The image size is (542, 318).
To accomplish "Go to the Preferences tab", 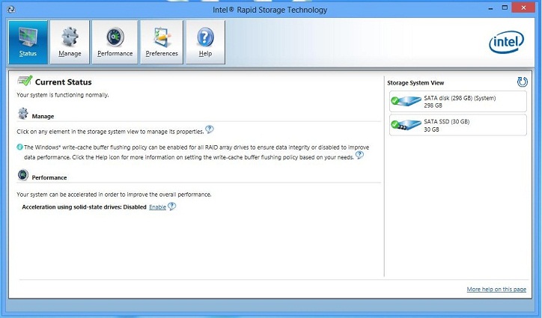I will [x=162, y=42].
